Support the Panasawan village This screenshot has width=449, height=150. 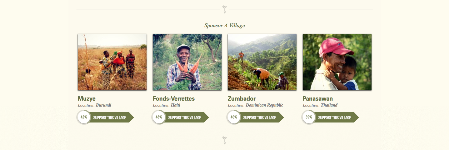coord(337,117)
